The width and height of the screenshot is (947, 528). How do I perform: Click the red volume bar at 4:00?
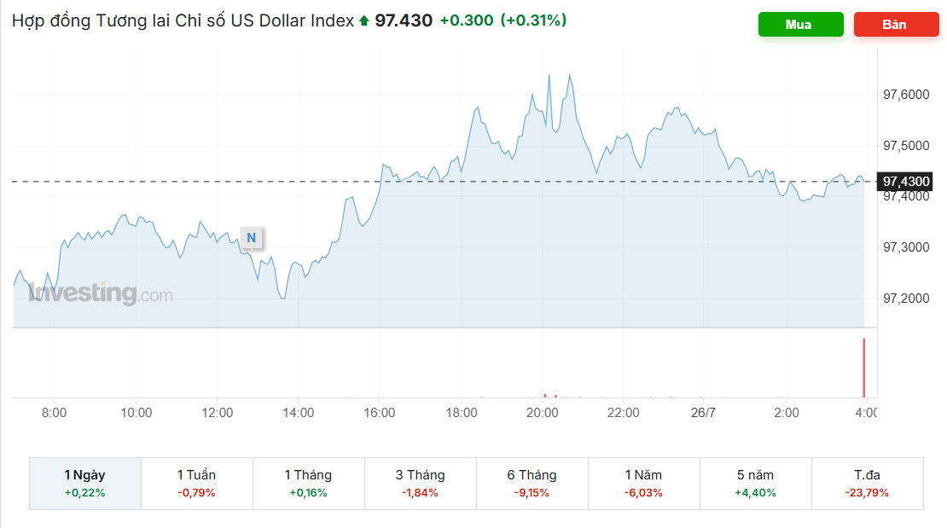coord(863,368)
